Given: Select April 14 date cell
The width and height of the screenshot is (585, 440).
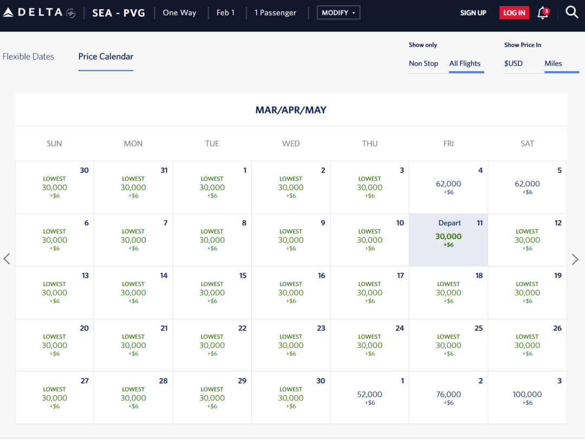Looking at the screenshot, I should (133, 293).
